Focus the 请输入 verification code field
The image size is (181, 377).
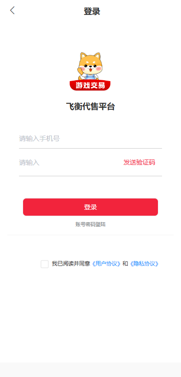tap(70, 163)
